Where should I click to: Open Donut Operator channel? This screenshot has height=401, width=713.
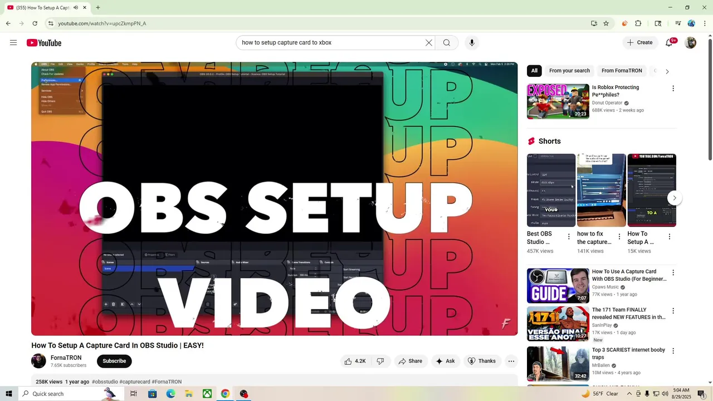coord(607,103)
